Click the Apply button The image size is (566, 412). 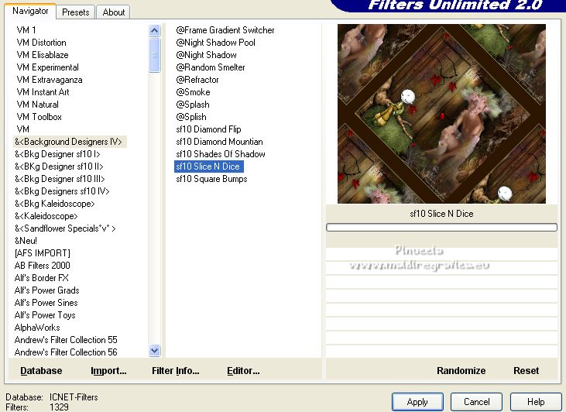417,402
